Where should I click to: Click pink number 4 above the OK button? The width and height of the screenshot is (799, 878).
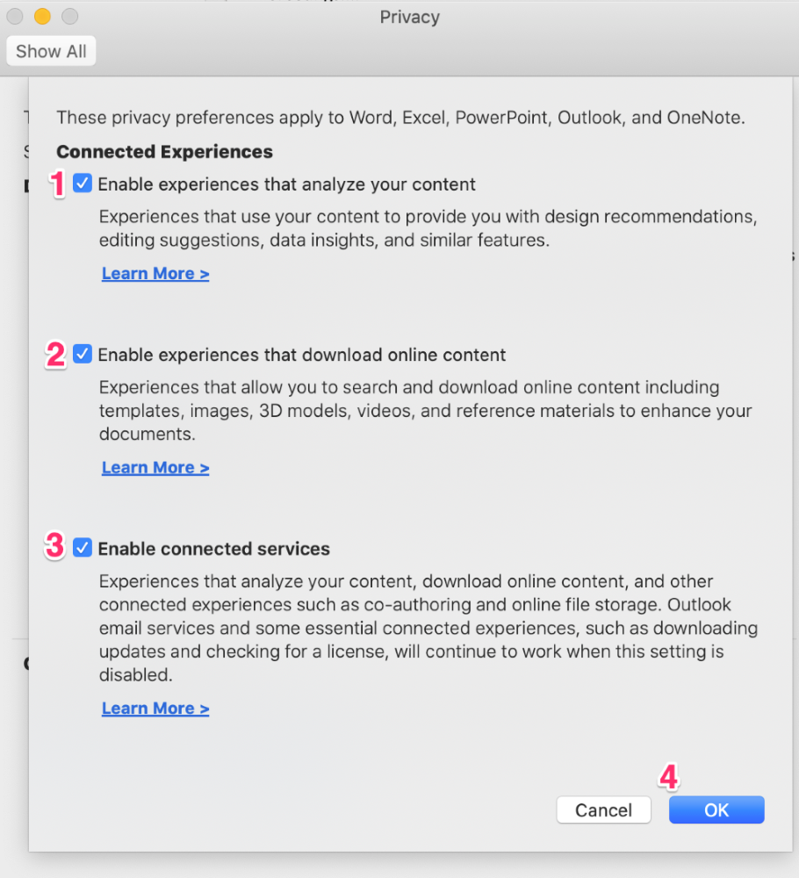(x=668, y=777)
